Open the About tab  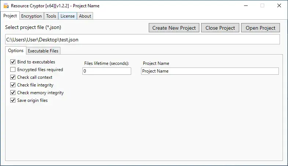click(85, 16)
